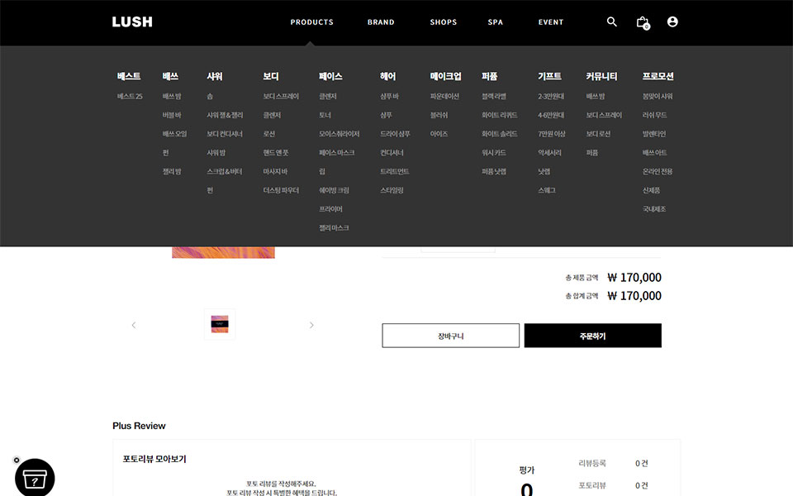793x496 pixels.
Task: Open the shopping bag cart icon
Action: [643, 22]
